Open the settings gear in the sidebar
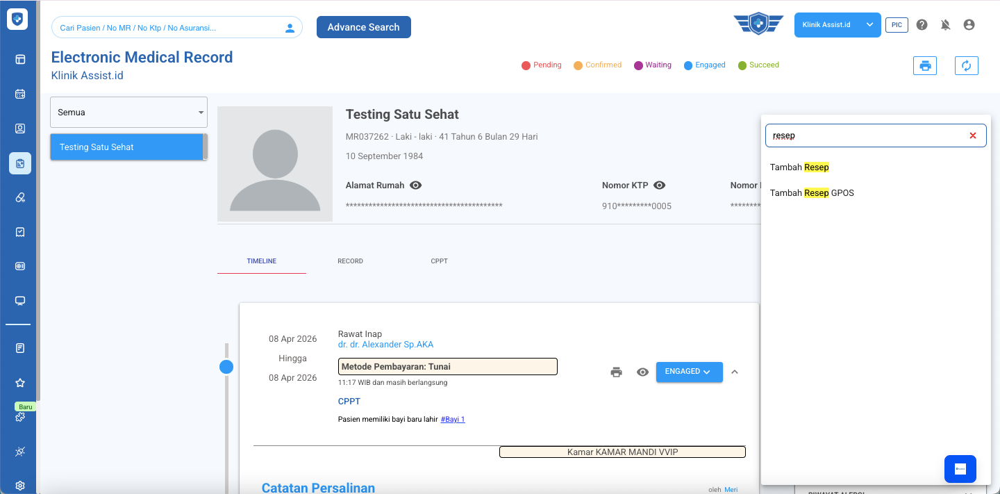Image resolution: width=1000 pixels, height=494 pixels. click(20, 486)
